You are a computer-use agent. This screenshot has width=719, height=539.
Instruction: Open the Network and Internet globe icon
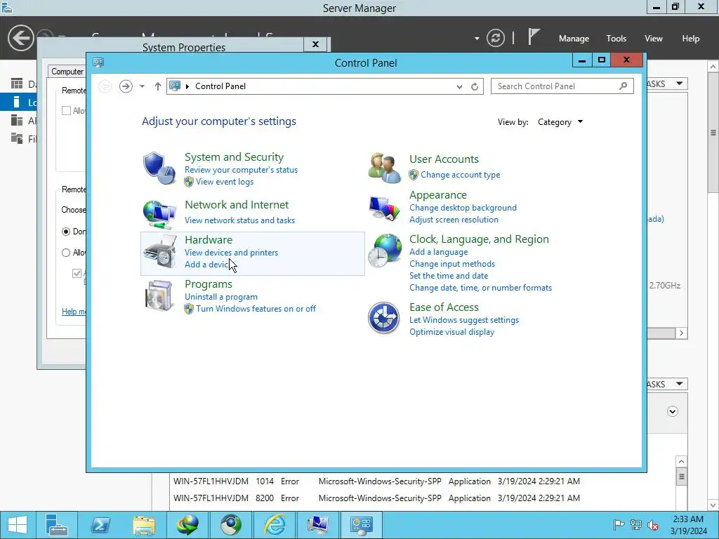pos(159,214)
